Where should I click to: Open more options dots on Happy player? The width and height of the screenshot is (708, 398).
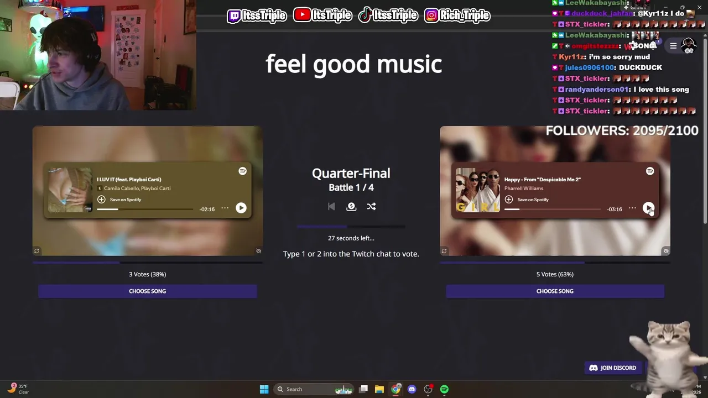(x=632, y=208)
